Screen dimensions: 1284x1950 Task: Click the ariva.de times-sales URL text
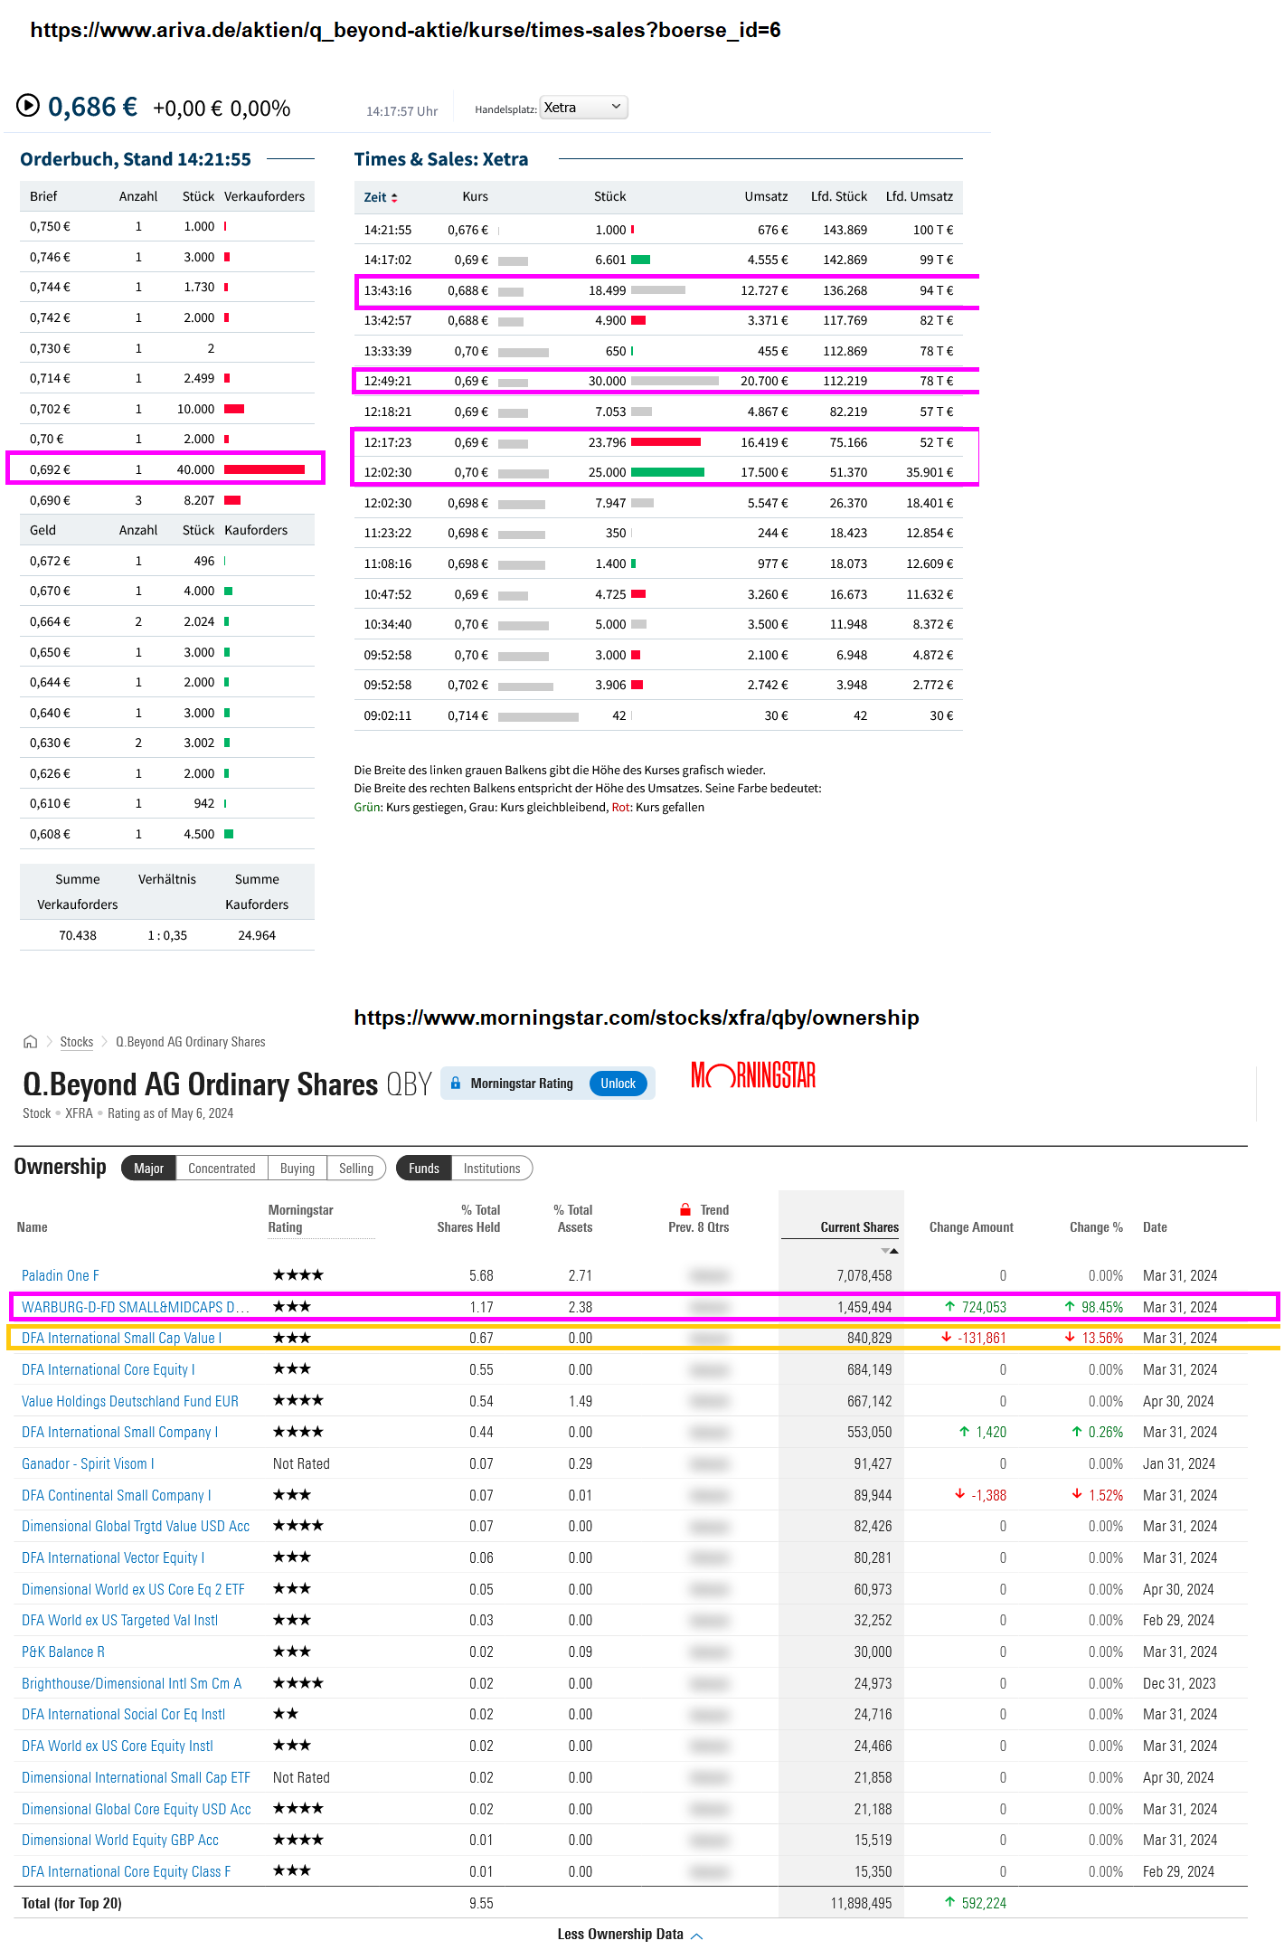pos(405,30)
